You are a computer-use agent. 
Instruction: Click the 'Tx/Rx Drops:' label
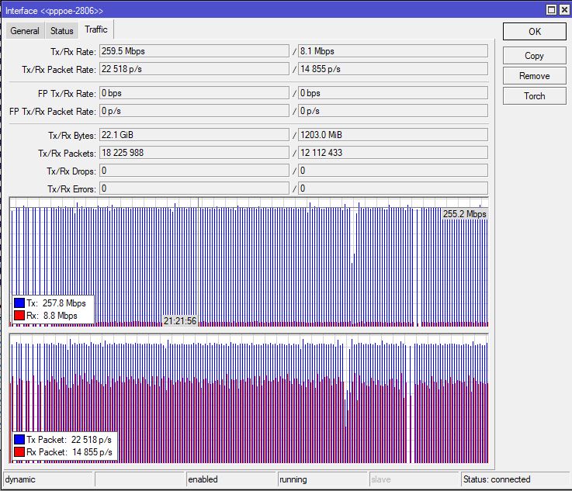[71, 171]
